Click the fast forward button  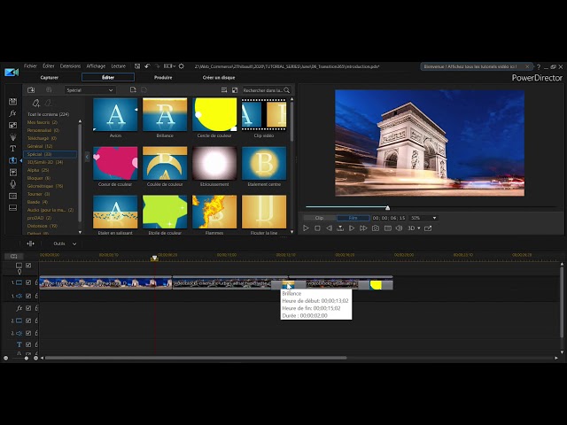[x=363, y=228]
